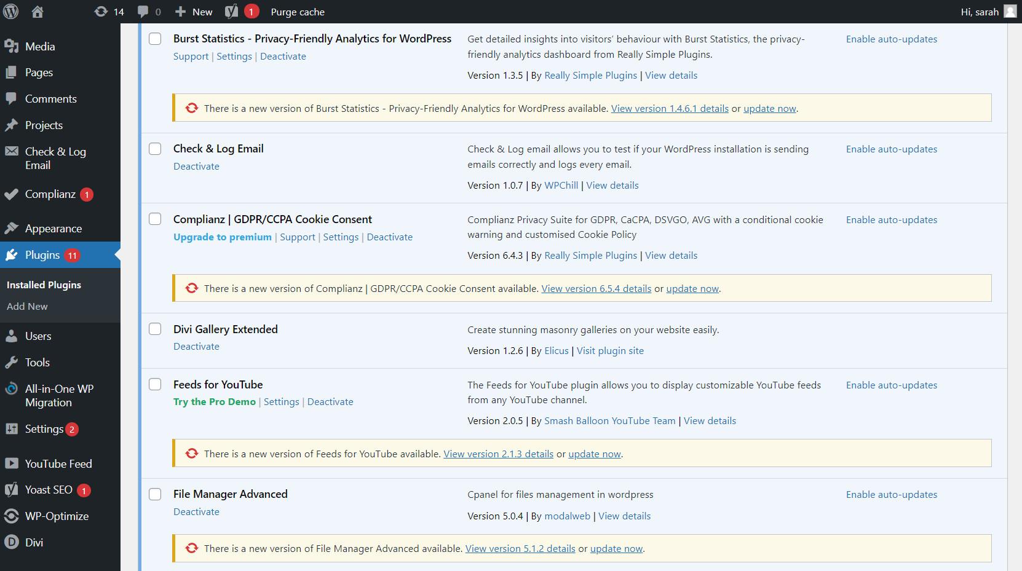1022x571 pixels.
Task: Select the Check & Log Email checkbox
Action: pos(155,149)
